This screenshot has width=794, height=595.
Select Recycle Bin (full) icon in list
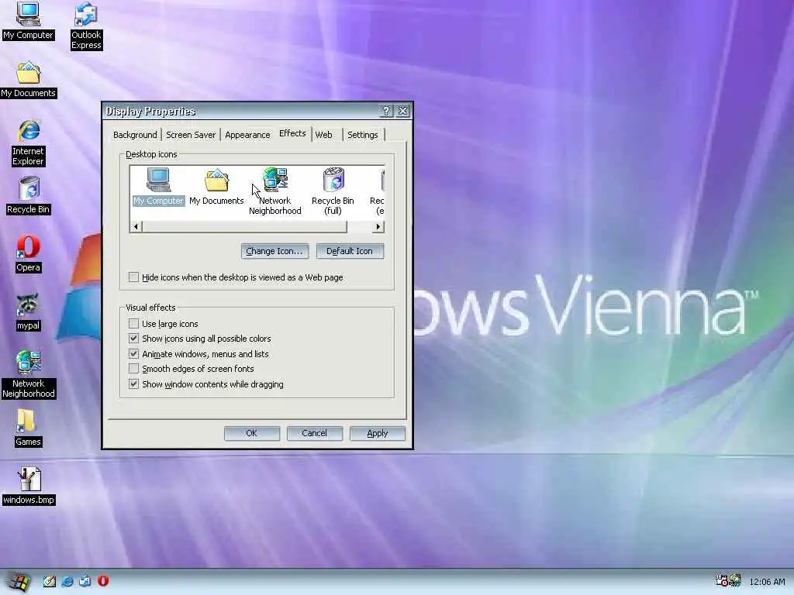tap(333, 191)
